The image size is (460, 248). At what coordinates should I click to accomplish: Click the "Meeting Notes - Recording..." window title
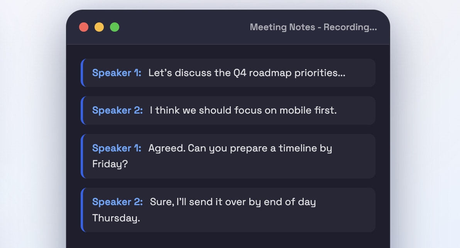(313, 27)
